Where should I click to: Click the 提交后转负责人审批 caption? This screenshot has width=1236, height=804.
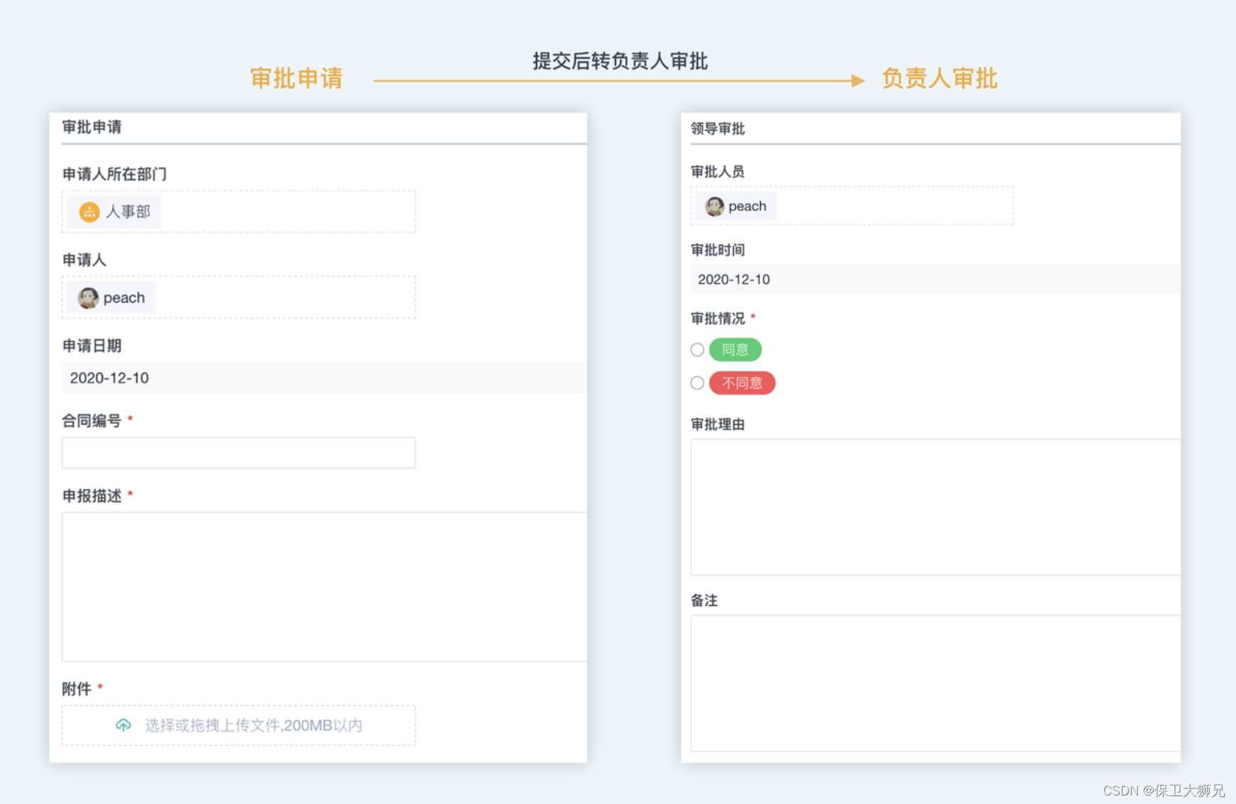tap(620, 61)
